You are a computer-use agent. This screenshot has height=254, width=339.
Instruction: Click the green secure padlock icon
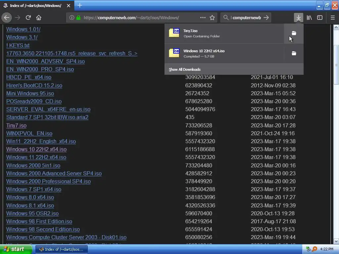tap(78, 18)
